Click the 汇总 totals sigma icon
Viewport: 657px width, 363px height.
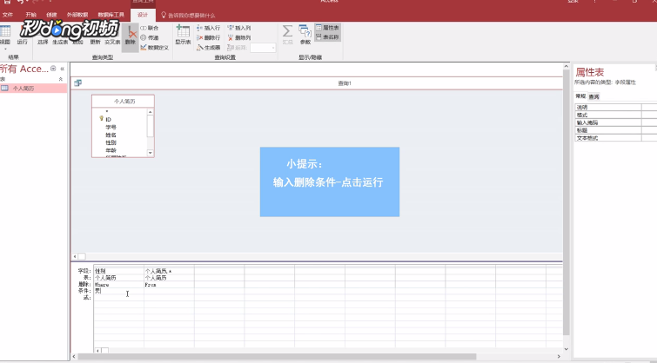[287, 31]
